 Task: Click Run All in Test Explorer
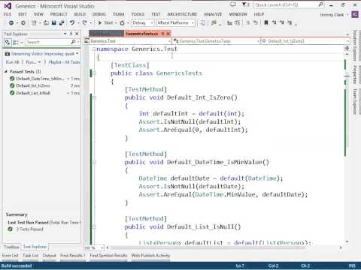12,62
